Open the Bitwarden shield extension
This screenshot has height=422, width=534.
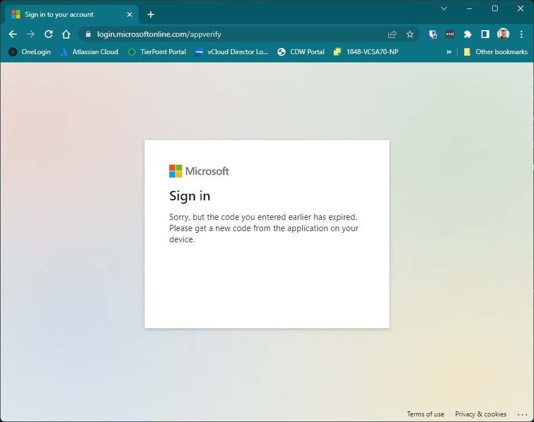coord(432,34)
